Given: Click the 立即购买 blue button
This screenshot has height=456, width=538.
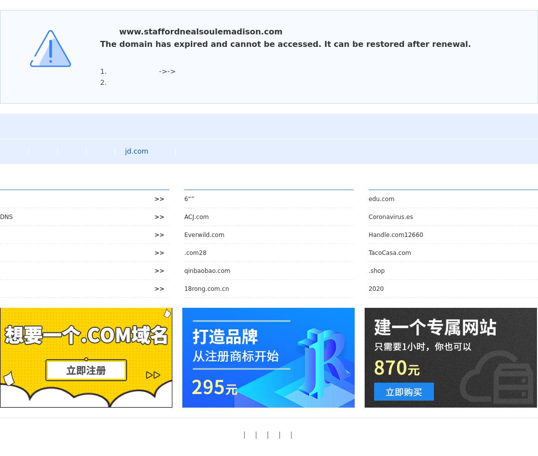Looking at the screenshot, I should coord(404,392).
